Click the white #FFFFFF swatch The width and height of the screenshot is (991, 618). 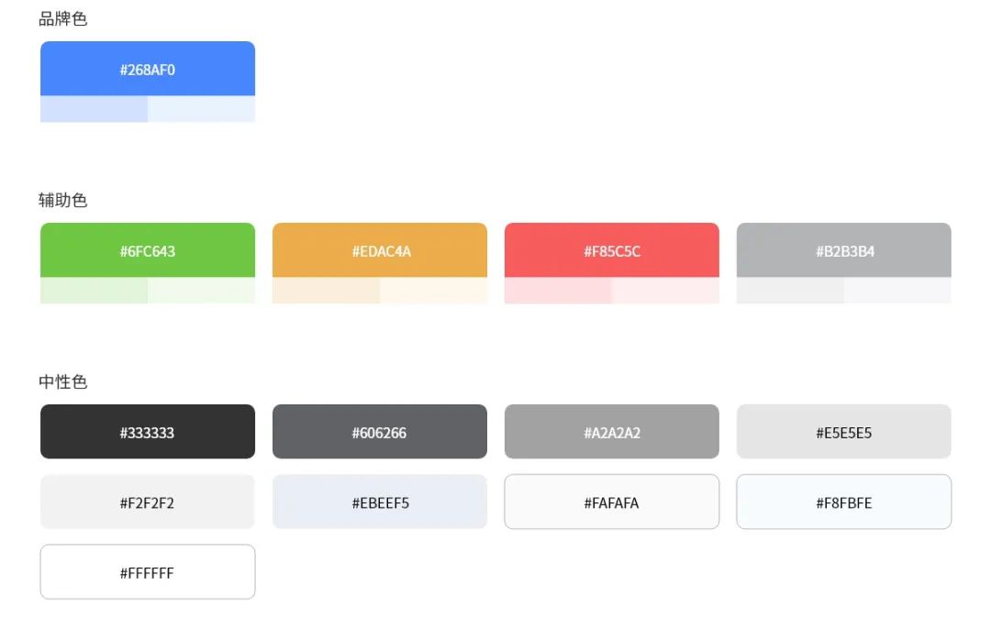[x=148, y=573]
